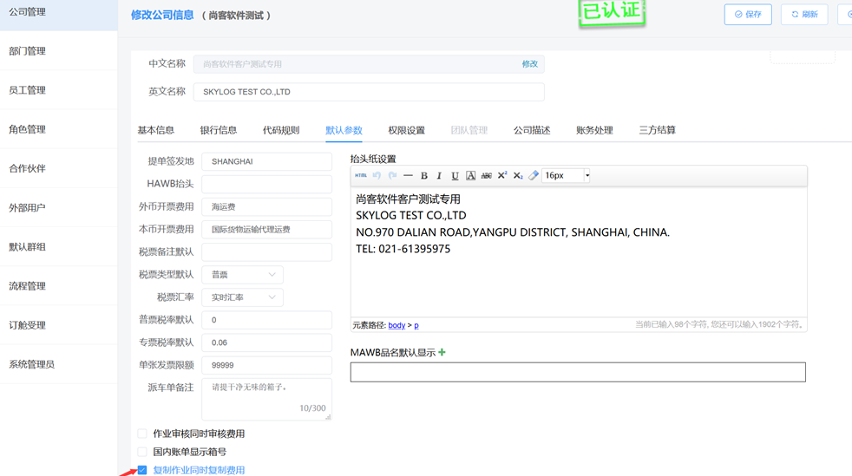Switch to 权限设置 tab

[406, 130]
